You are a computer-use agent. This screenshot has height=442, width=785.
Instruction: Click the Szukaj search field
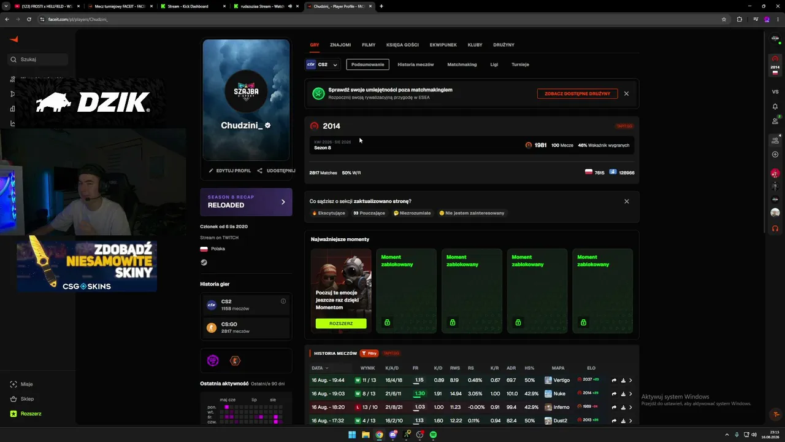point(38,60)
